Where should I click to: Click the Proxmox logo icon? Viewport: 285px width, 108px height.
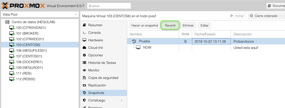pyautogui.click(x=5, y=6)
